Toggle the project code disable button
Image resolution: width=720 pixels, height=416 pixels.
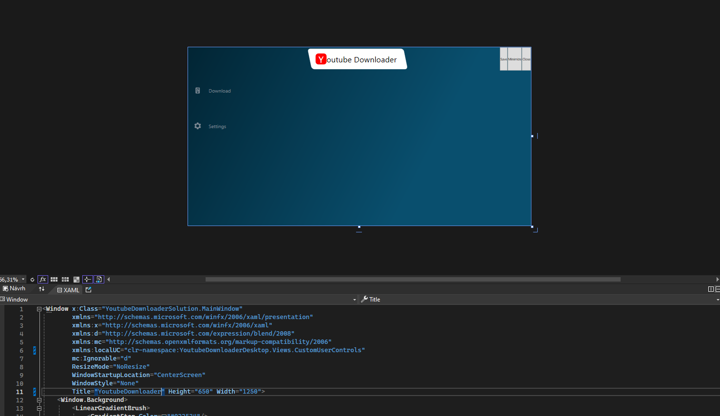(99, 280)
